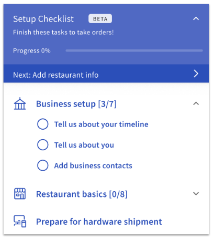Open the Tell us about your timeline task
214x239 pixels.
[x=102, y=124]
